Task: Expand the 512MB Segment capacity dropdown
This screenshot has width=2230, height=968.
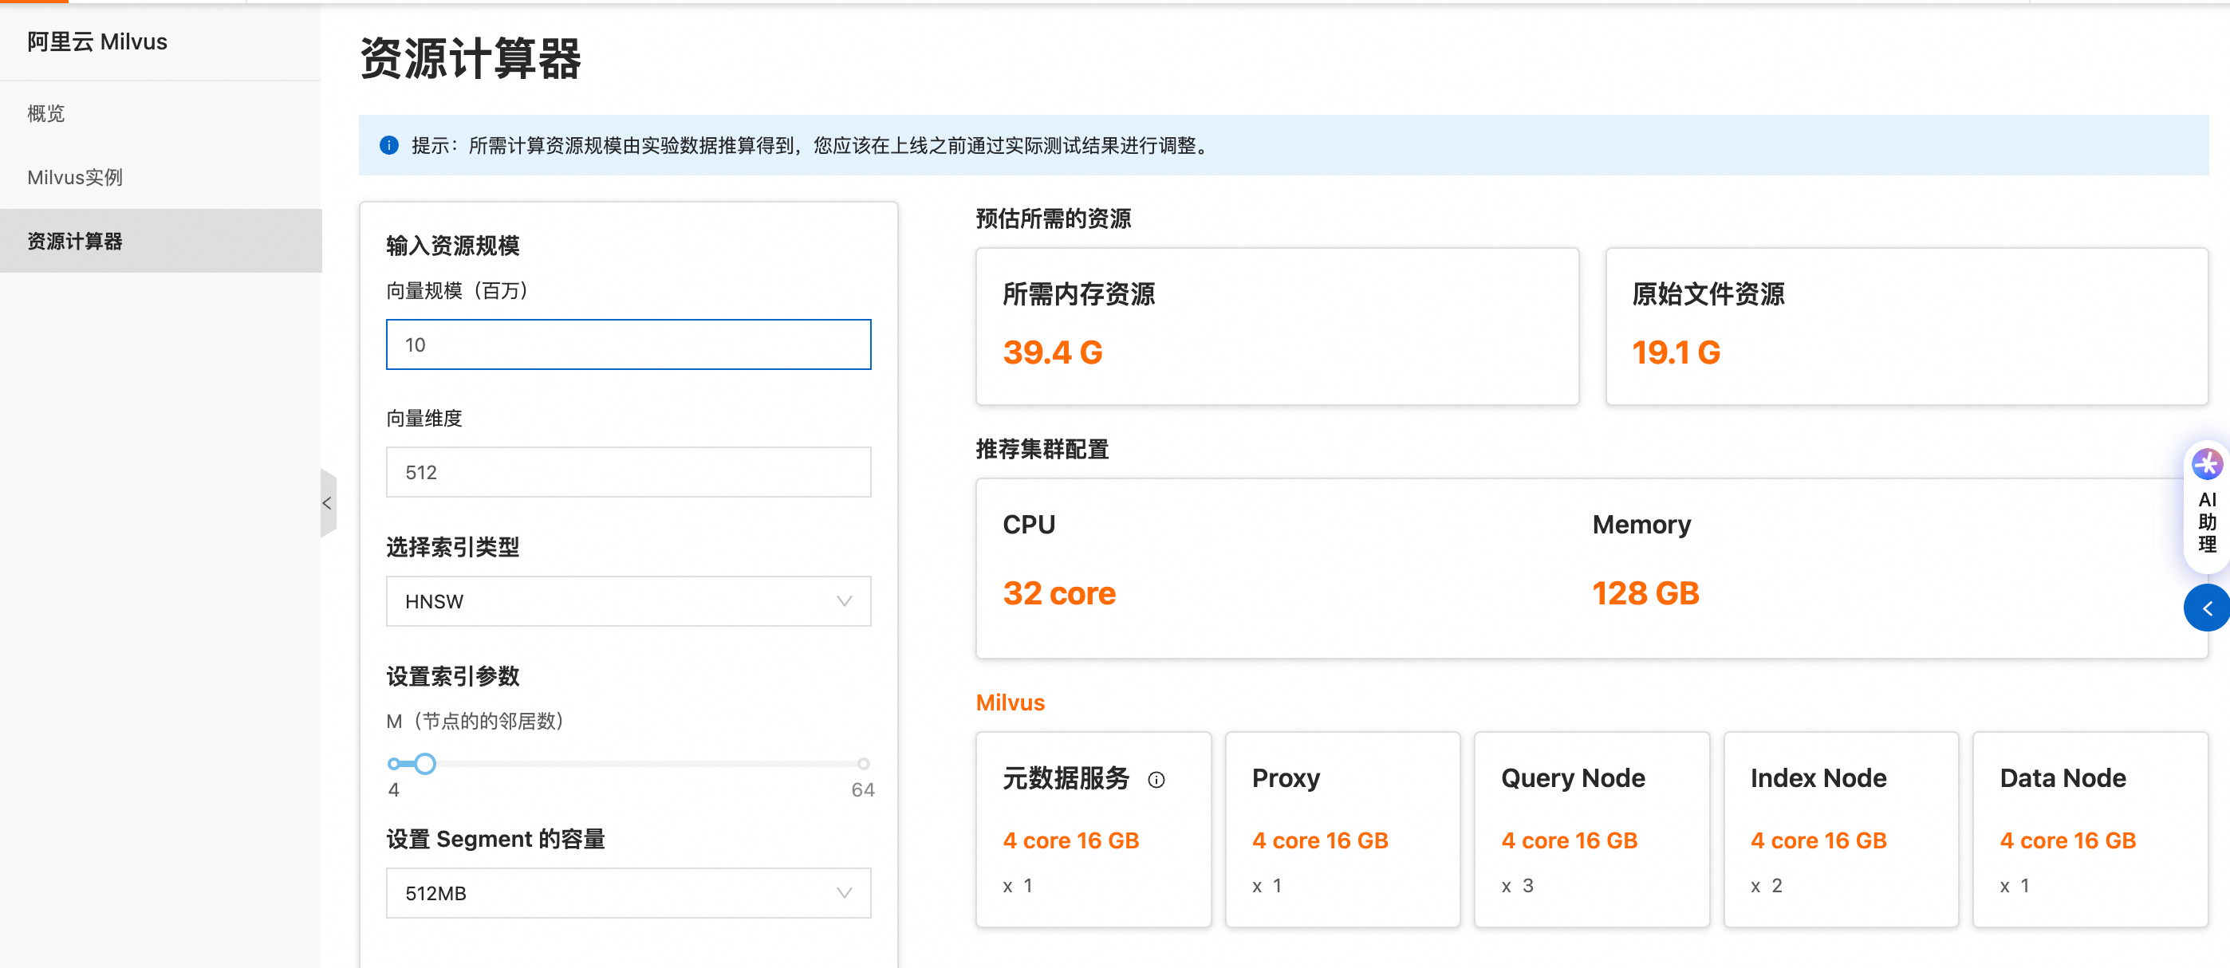Action: point(628,893)
